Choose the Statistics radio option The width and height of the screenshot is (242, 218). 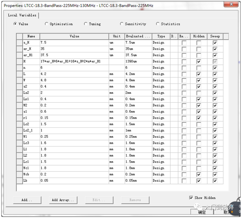[x=158, y=24]
